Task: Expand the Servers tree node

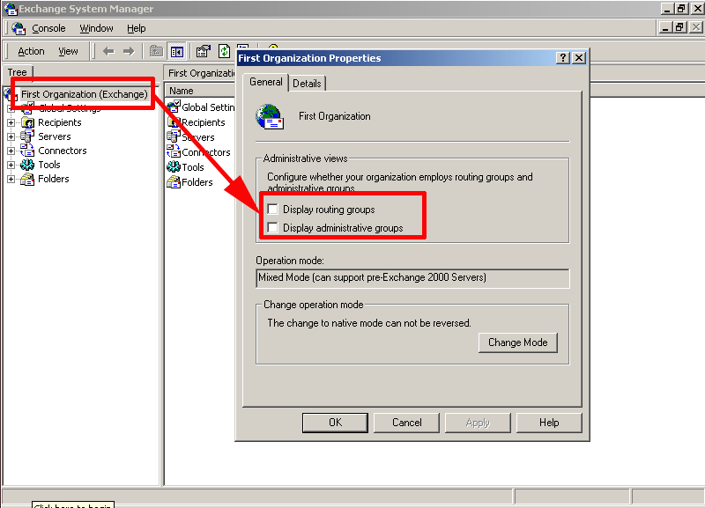Action: [x=11, y=136]
